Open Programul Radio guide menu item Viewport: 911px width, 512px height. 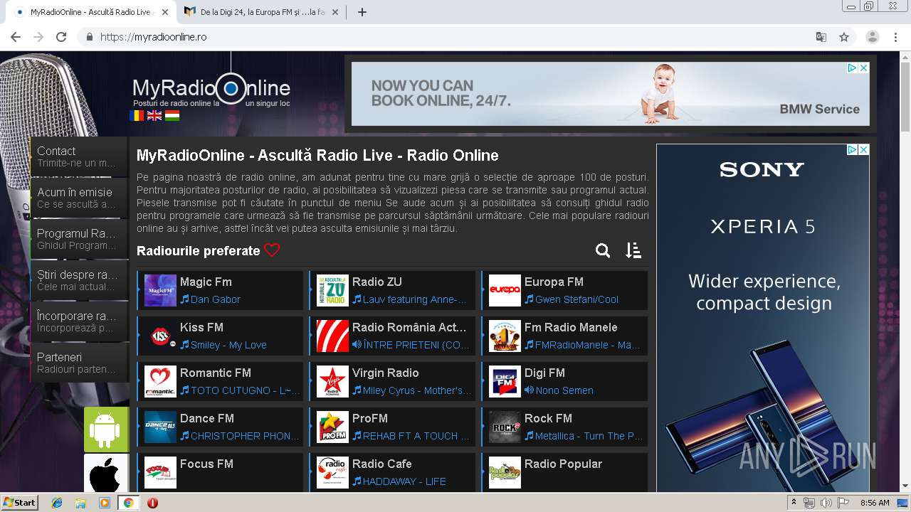79,239
